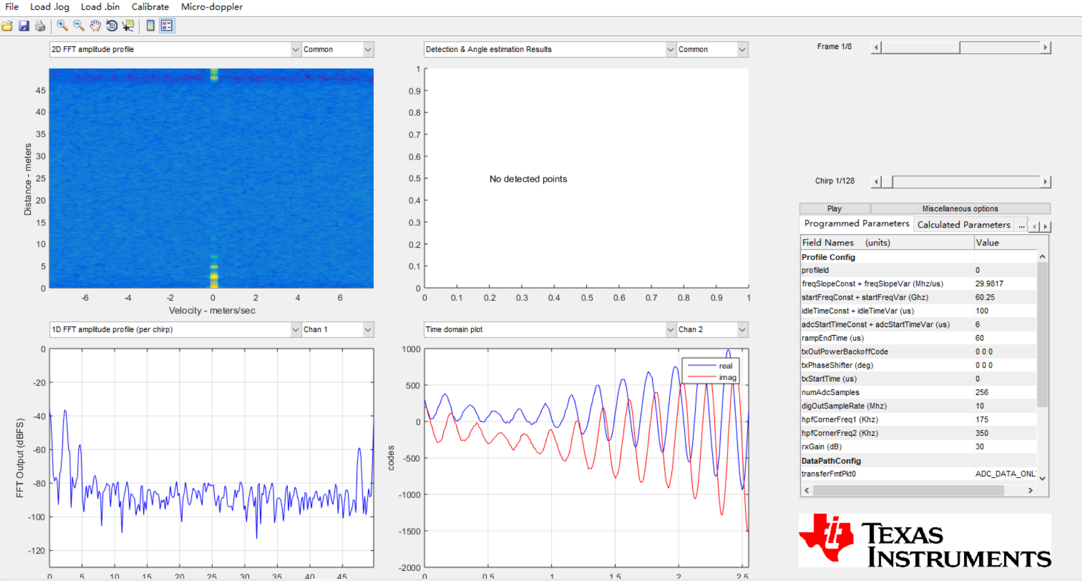Activate the Data Cursor tool

[128, 26]
